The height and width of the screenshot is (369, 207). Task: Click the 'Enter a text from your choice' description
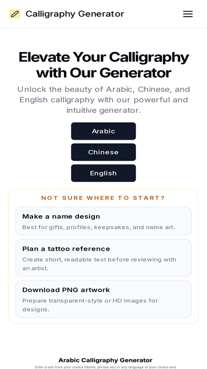click(105, 367)
